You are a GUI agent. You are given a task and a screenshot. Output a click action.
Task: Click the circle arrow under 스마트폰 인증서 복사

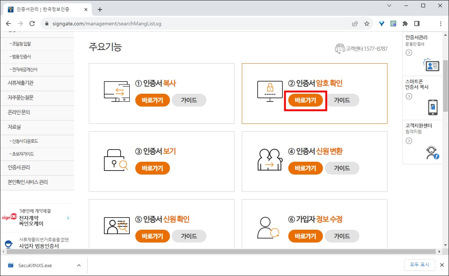click(409, 96)
